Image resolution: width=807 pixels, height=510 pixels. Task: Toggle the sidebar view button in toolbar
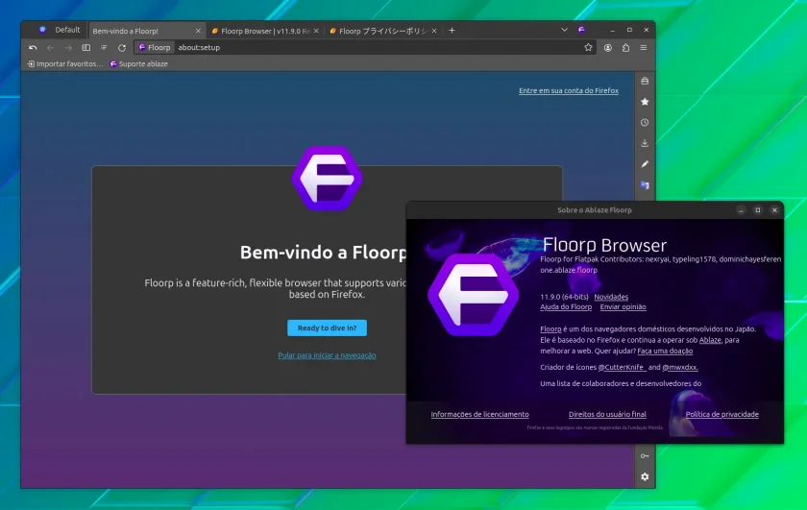coord(86,47)
